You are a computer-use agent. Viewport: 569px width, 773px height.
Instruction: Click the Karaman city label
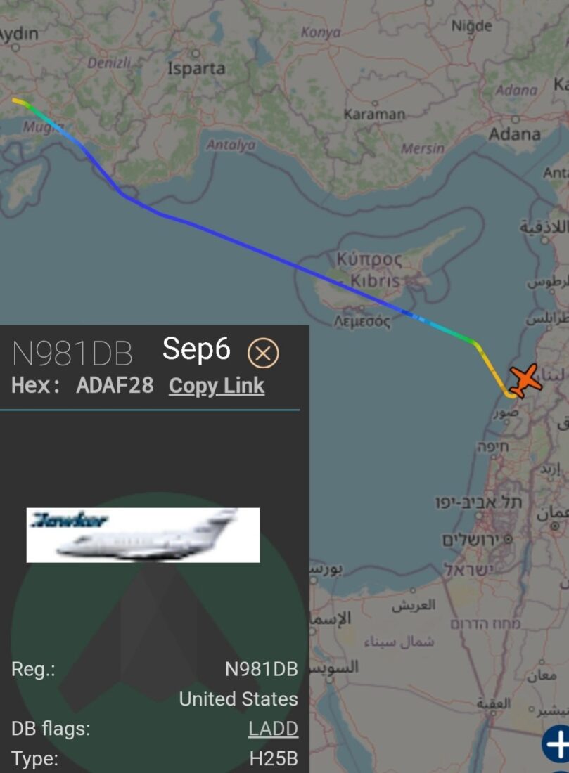tap(374, 115)
